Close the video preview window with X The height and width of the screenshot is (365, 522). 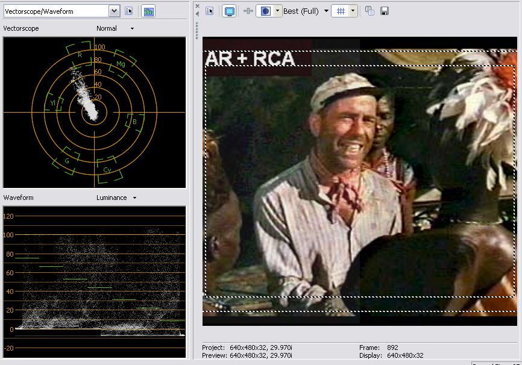click(x=198, y=6)
